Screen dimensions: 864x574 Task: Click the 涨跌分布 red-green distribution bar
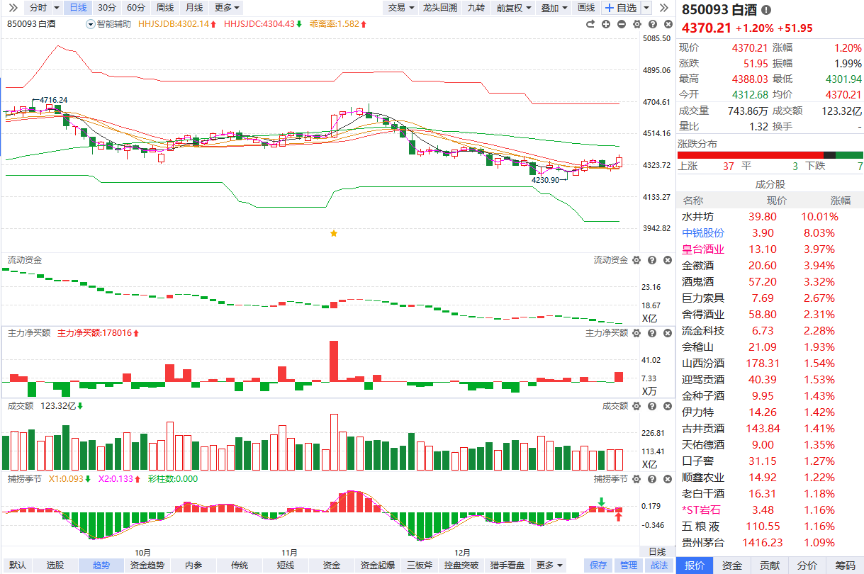point(770,155)
